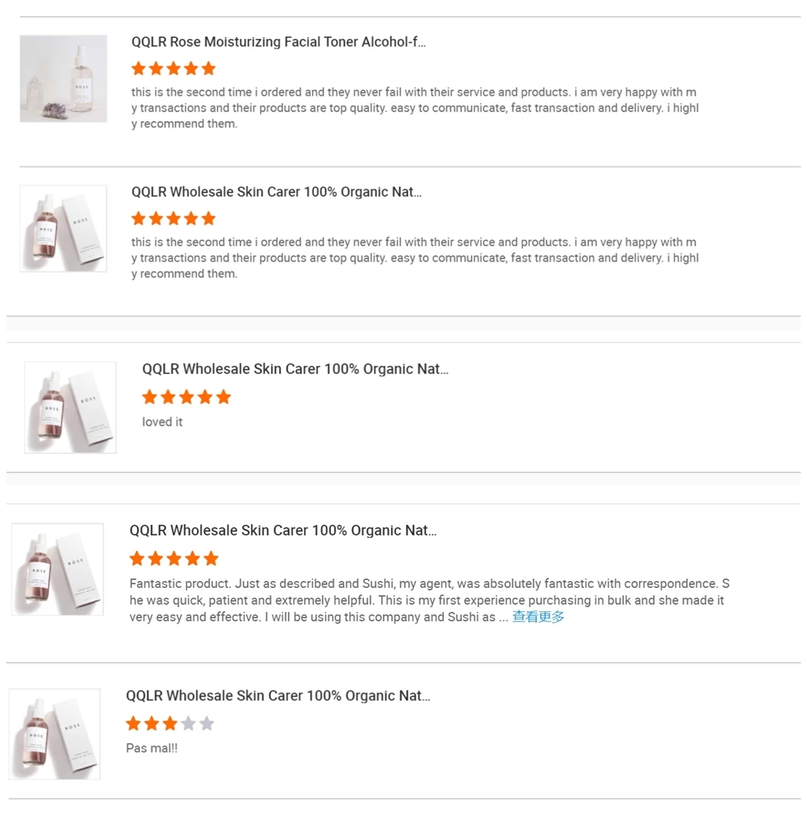Click the five-star rating above 'Fantastic product' review
The height and width of the screenshot is (814, 807).
tap(174, 559)
